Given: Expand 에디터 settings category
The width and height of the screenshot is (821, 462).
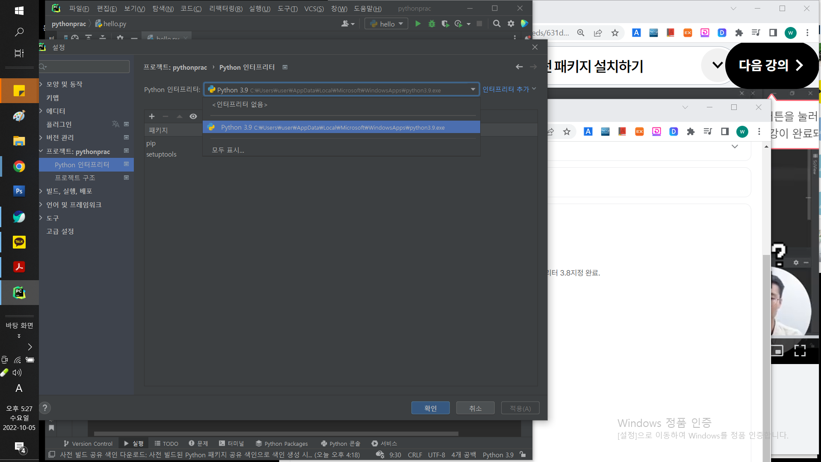Looking at the screenshot, I should [41, 111].
